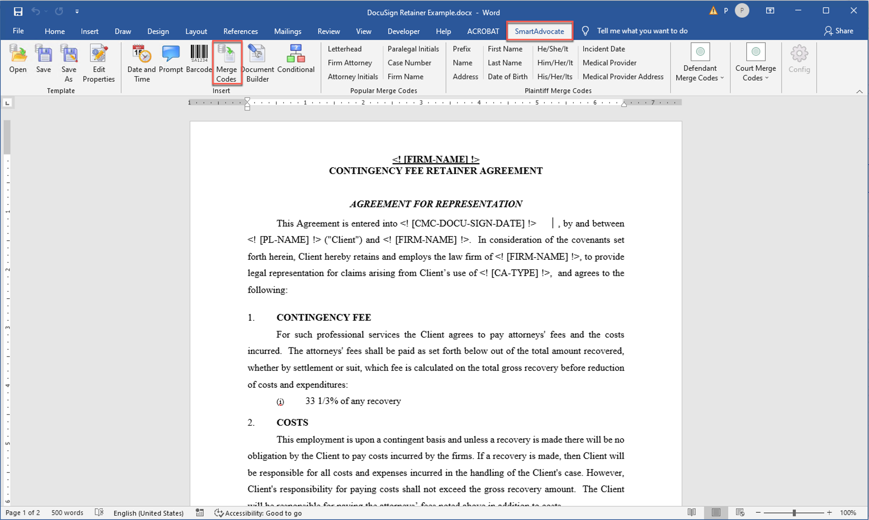Insert the Medical Provider Address merge code
The height and width of the screenshot is (520, 869).
coord(623,77)
